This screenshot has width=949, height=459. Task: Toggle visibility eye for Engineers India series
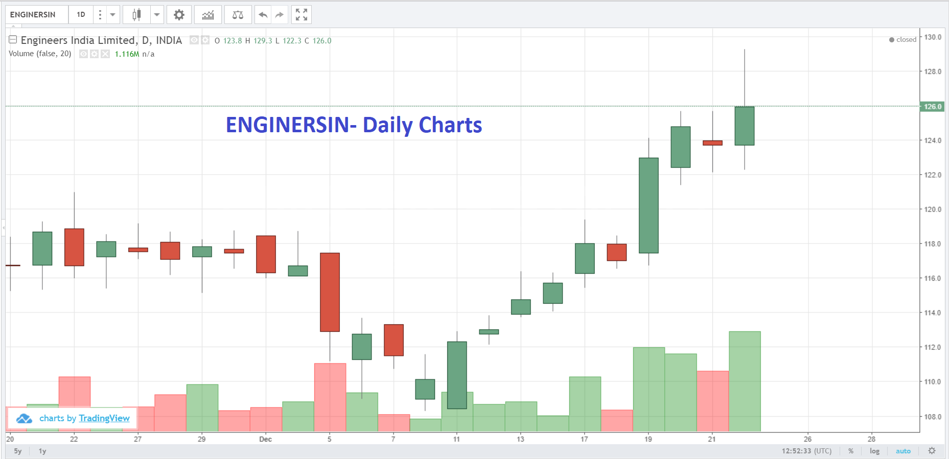[x=194, y=40]
